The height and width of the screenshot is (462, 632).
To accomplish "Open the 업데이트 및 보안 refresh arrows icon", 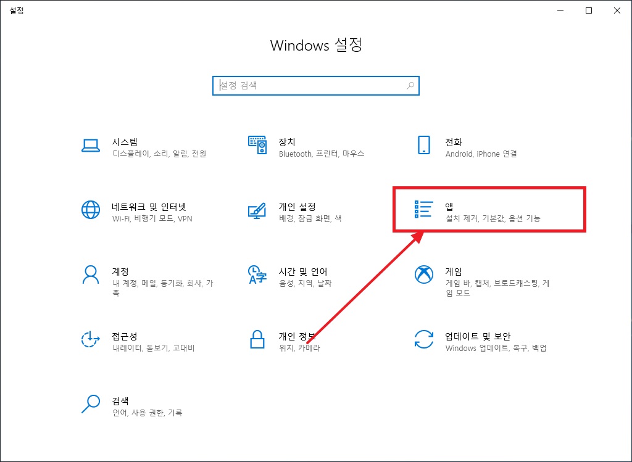I will point(423,339).
